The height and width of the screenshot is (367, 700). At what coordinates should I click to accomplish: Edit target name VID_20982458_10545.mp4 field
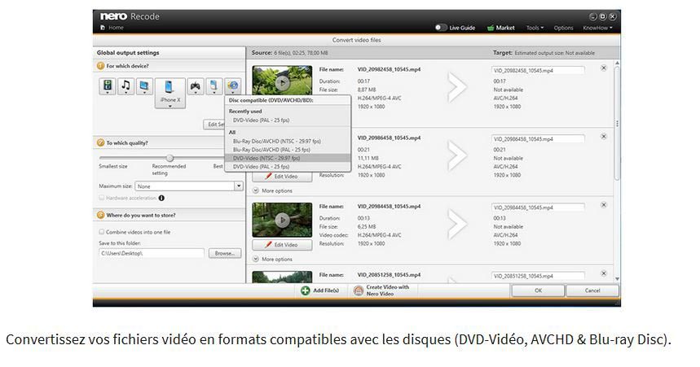(538, 71)
